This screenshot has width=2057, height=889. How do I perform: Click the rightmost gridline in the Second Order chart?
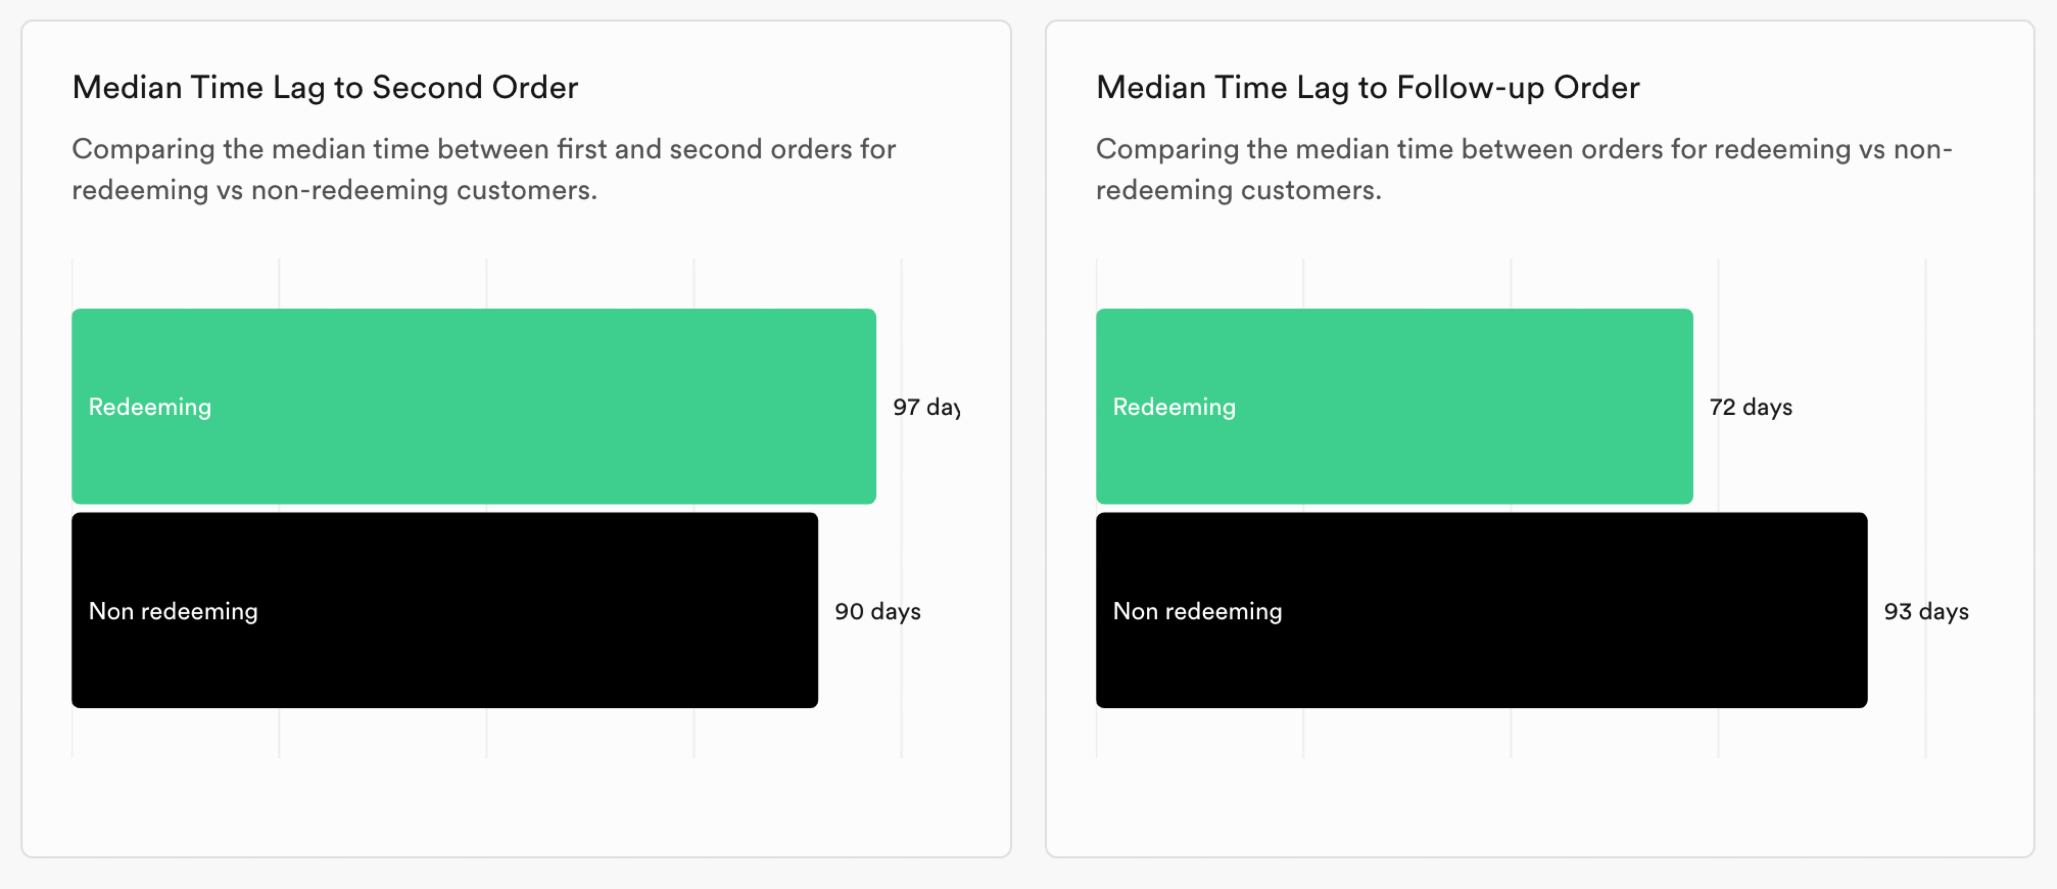[901, 508]
